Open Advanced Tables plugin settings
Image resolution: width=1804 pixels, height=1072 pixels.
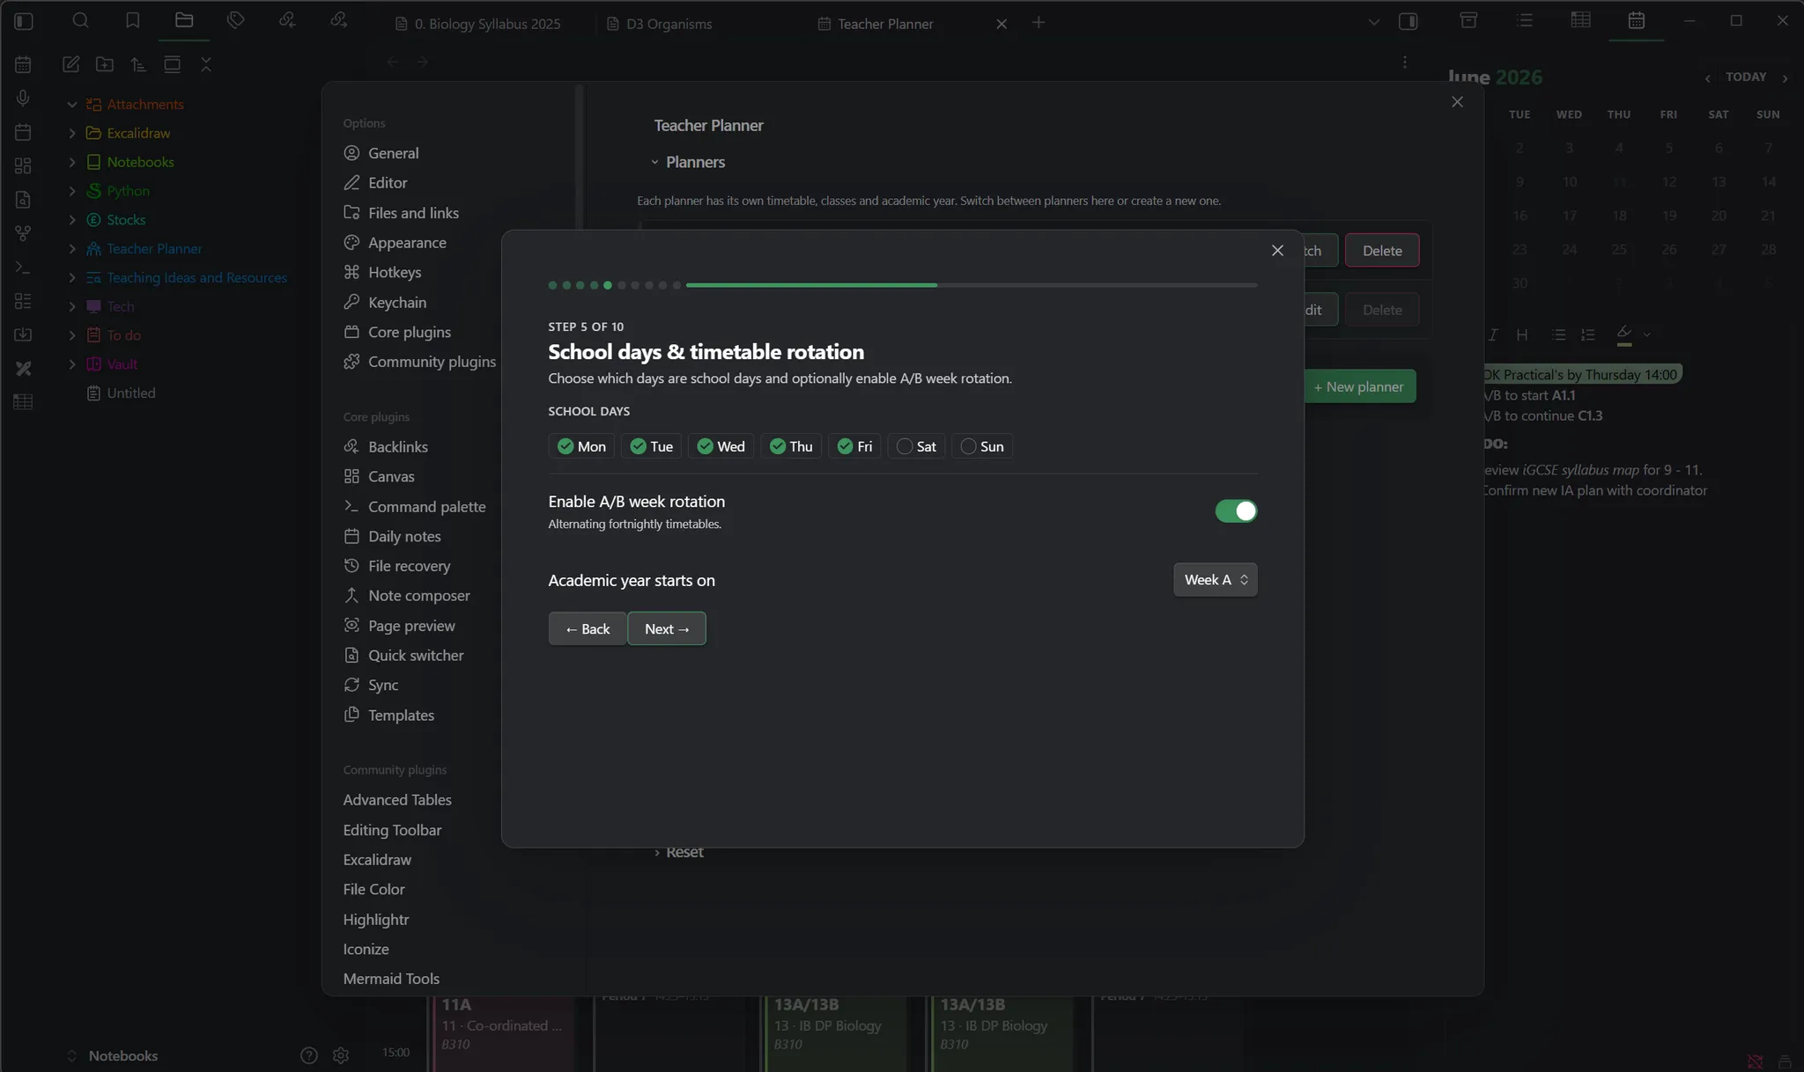[x=397, y=800]
